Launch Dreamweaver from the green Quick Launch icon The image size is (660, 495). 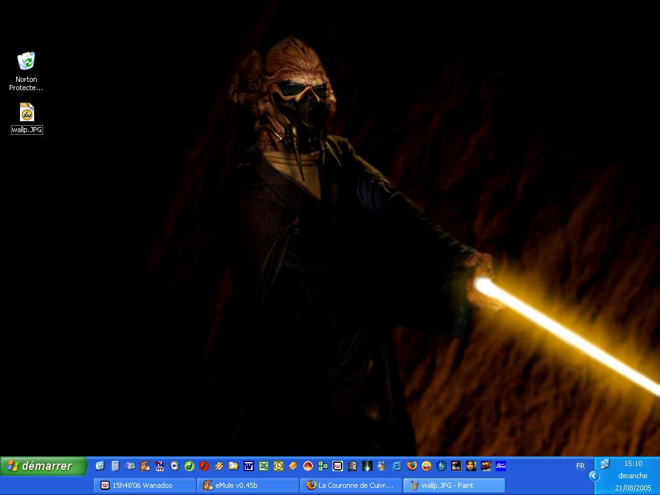pyautogui.click(x=189, y=466)
